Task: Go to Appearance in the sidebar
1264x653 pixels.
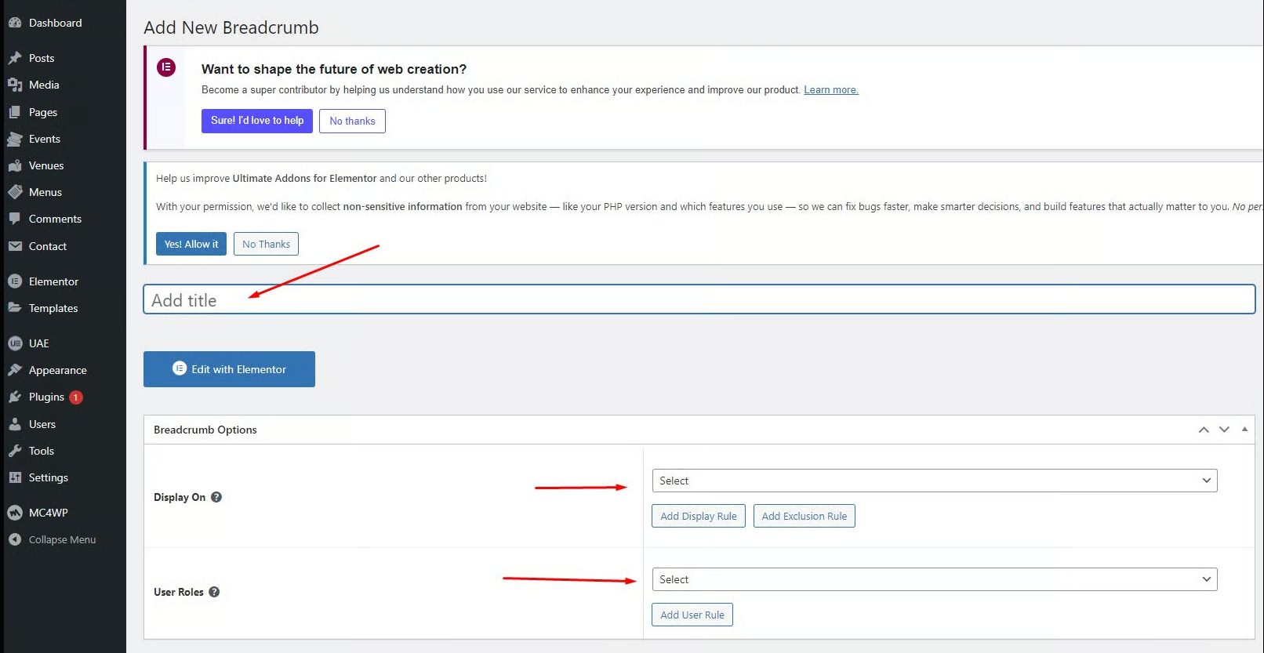Action: pos(57,370)
